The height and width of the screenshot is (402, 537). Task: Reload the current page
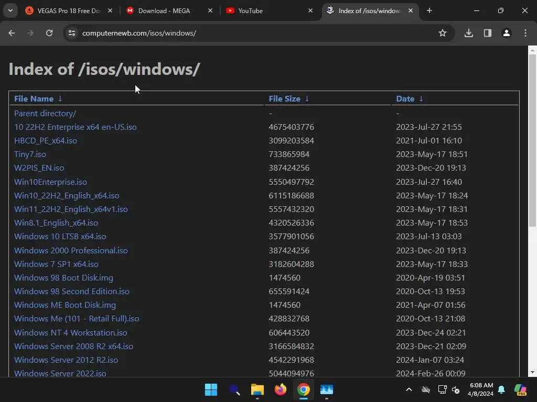49,33
